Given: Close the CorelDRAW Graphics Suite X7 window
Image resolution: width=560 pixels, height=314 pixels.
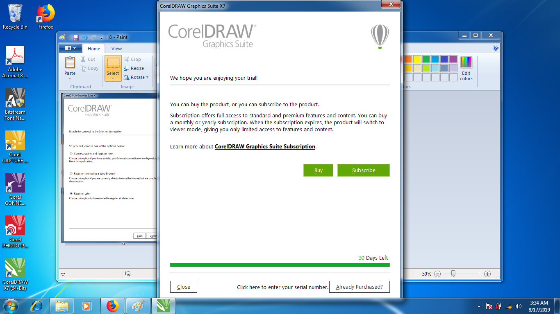Looking at the screenshot, I should pyautogui.click(x=391, y=4).
